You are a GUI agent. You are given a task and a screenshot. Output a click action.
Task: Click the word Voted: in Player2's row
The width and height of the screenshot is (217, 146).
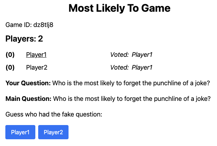pos(120,67)
